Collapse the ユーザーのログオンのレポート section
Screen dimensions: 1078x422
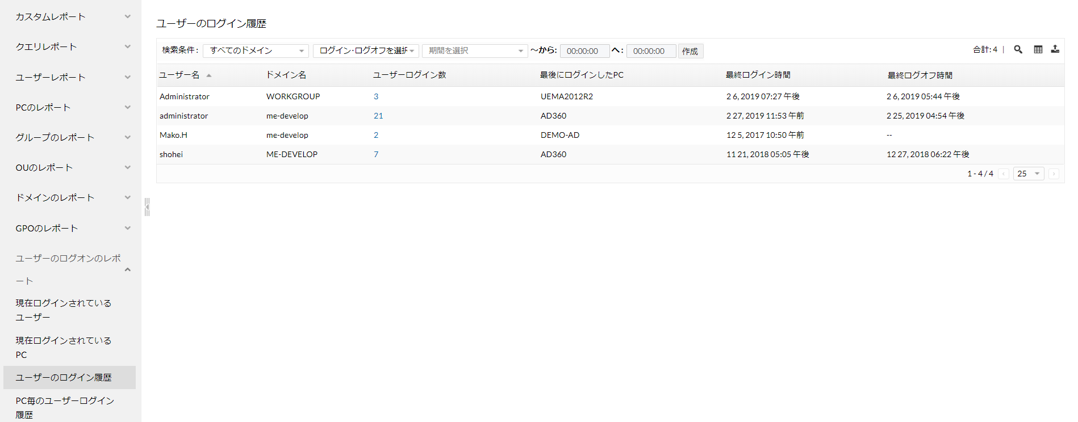pyautogui.click(x=128, y=269)
